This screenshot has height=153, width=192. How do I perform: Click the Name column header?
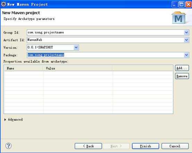pyautogui.click(x=24, y=68)
